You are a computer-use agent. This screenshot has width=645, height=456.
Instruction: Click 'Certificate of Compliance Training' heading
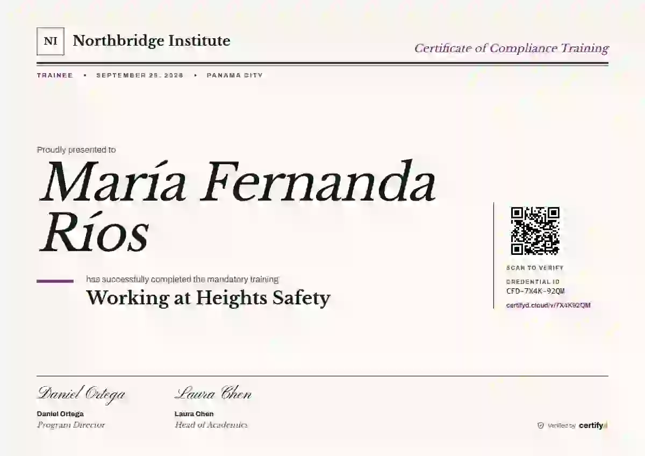pyautogui.click(x=511, y=48)
